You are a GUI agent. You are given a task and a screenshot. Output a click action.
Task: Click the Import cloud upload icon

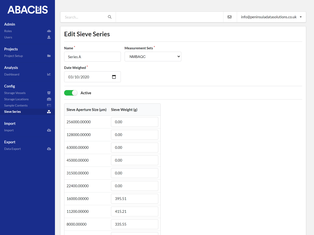coord(49,130)
